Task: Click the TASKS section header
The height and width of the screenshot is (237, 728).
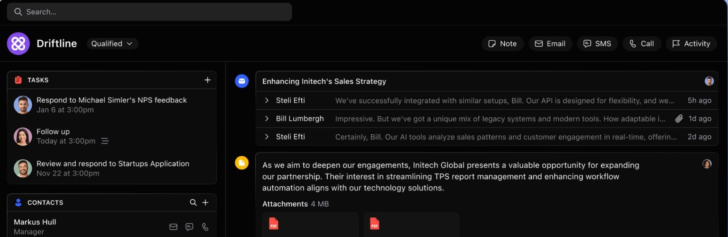Action: 38,80
